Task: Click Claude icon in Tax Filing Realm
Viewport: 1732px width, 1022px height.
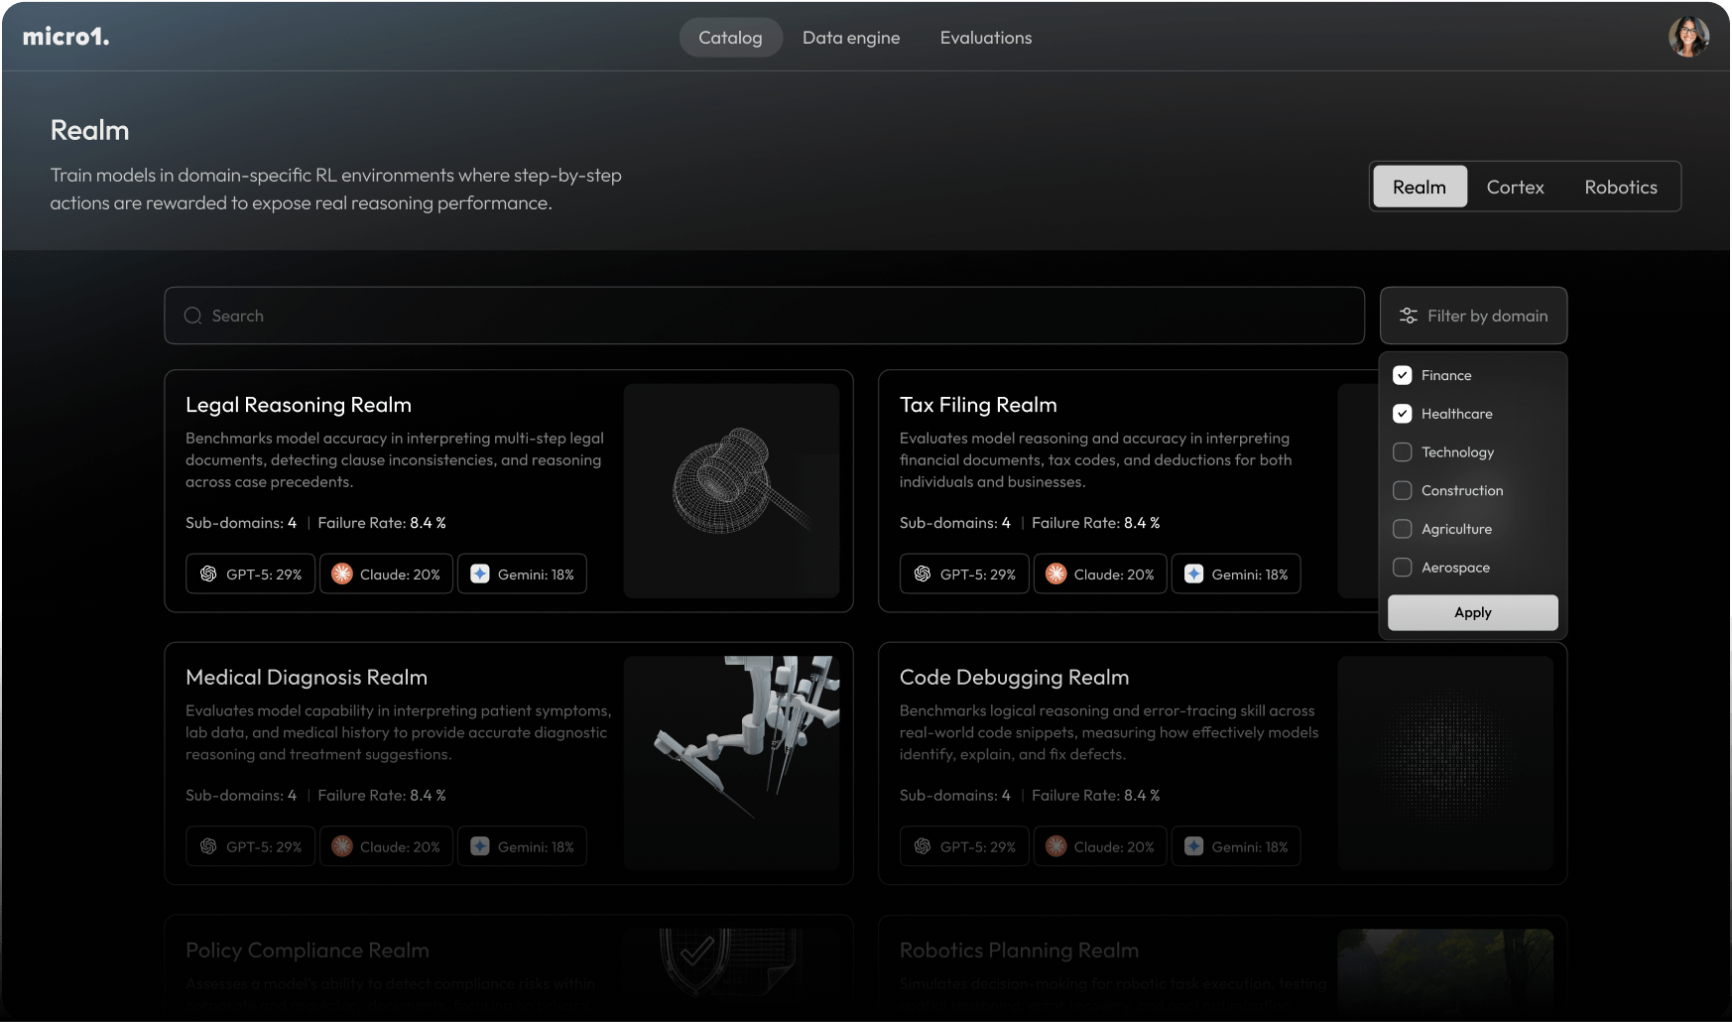Action: (x=1056, y=574)
